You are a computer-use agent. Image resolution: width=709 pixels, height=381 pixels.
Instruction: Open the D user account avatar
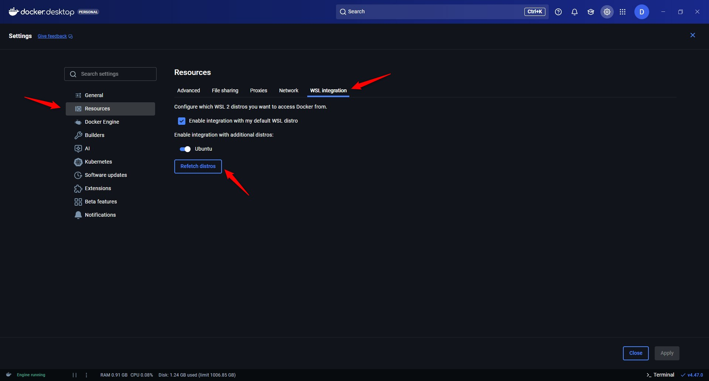tap(642, 12)
